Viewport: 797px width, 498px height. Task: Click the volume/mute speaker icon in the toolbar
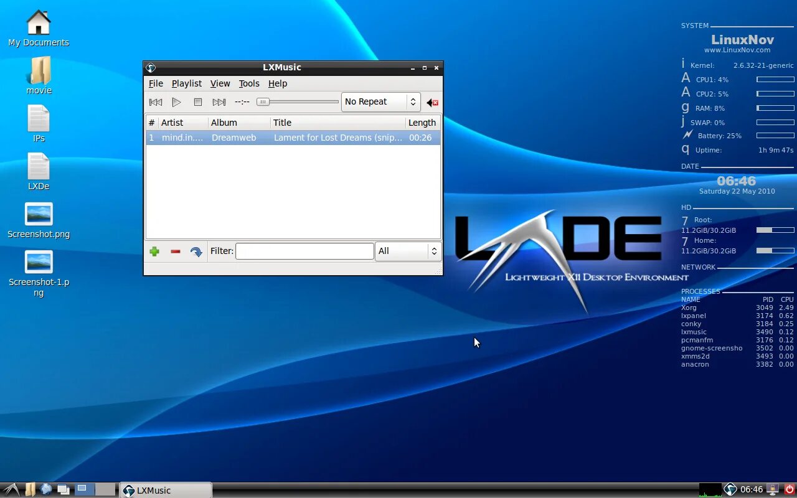click(x=432, y=103)
